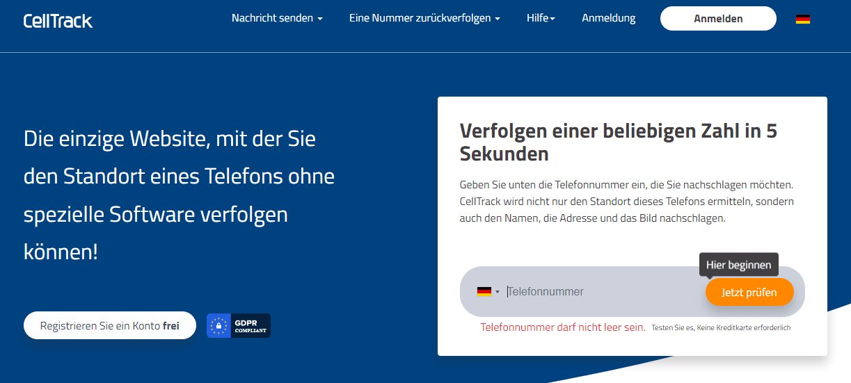Click the white Anmelden button
The height and width of the screenshot is (383, 851).
point(718,19)
